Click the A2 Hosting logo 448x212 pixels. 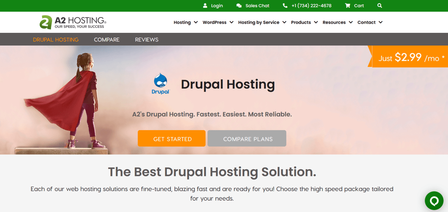click(x=73, y=22)
